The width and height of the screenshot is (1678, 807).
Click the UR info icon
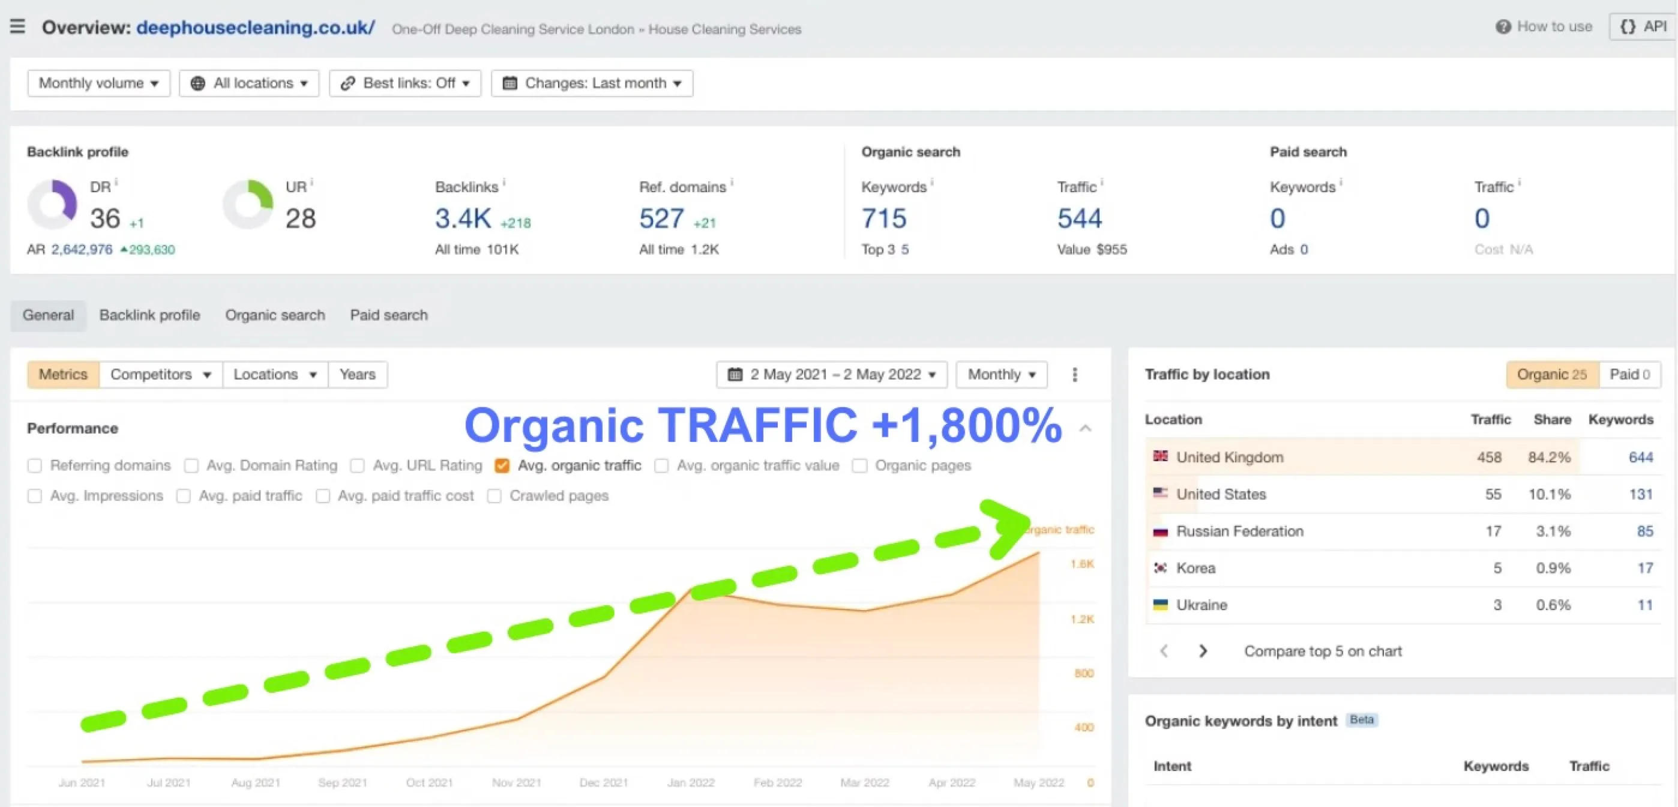311,183
